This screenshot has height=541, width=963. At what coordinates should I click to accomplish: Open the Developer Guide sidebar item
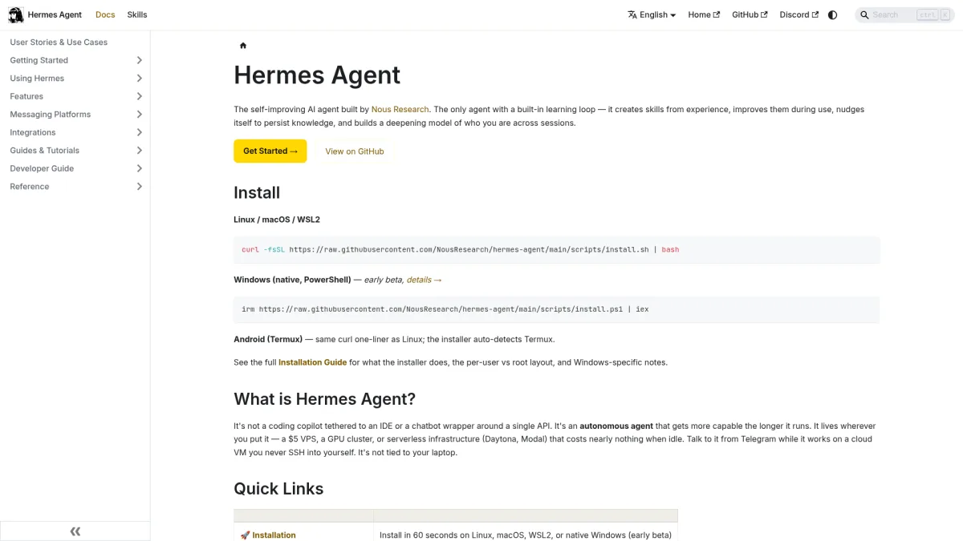pyautogui.click(x=42, y=168)
